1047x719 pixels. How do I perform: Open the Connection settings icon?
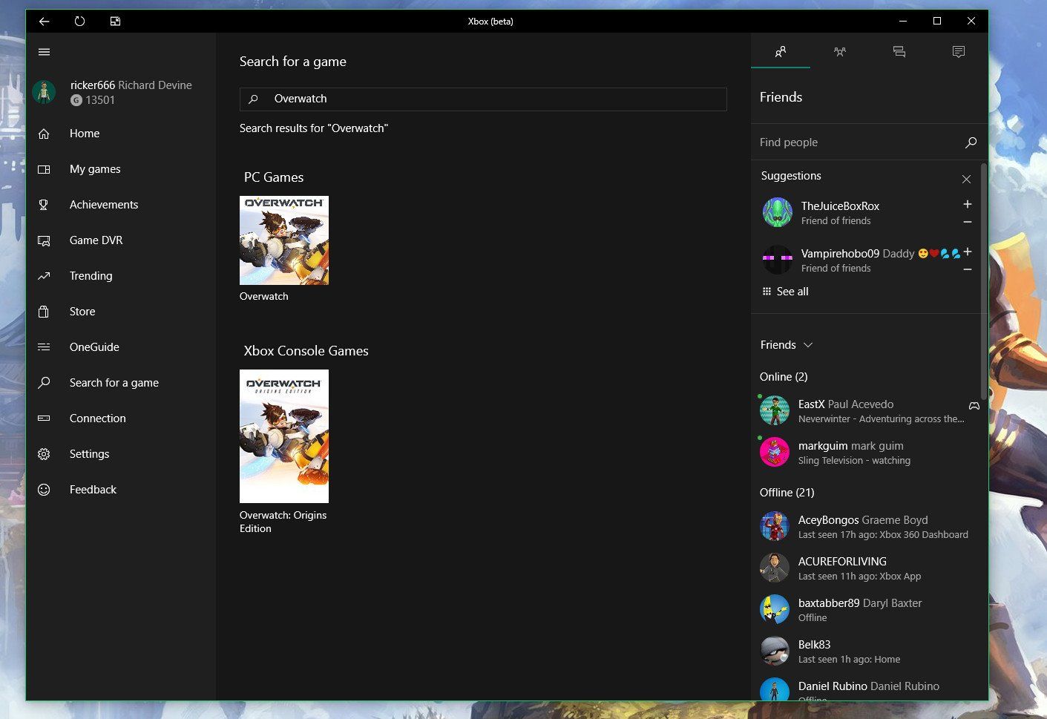[44, 418]
